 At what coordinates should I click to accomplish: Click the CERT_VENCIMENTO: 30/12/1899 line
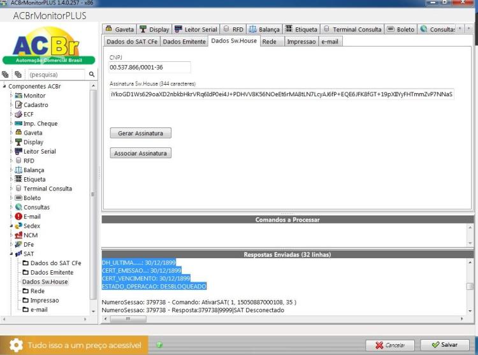[146, 279]
